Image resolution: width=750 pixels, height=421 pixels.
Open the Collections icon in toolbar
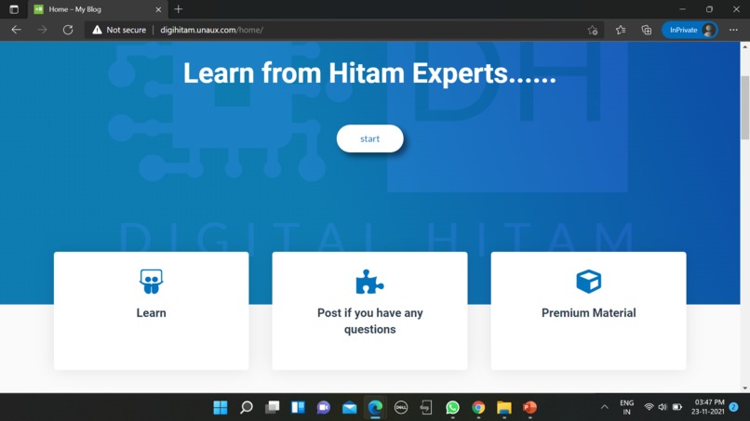click(646, 30)
